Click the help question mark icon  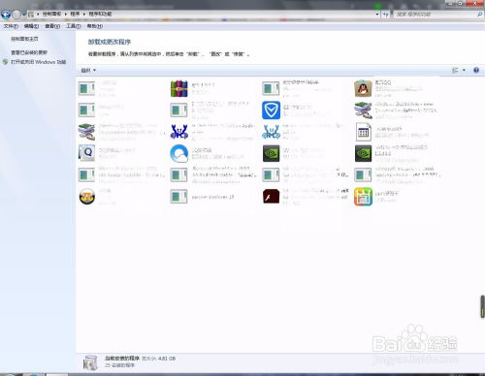click(x=476, y=70)
